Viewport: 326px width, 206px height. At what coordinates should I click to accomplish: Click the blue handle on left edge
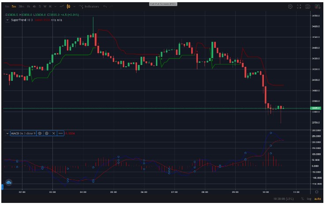point(3,187)
